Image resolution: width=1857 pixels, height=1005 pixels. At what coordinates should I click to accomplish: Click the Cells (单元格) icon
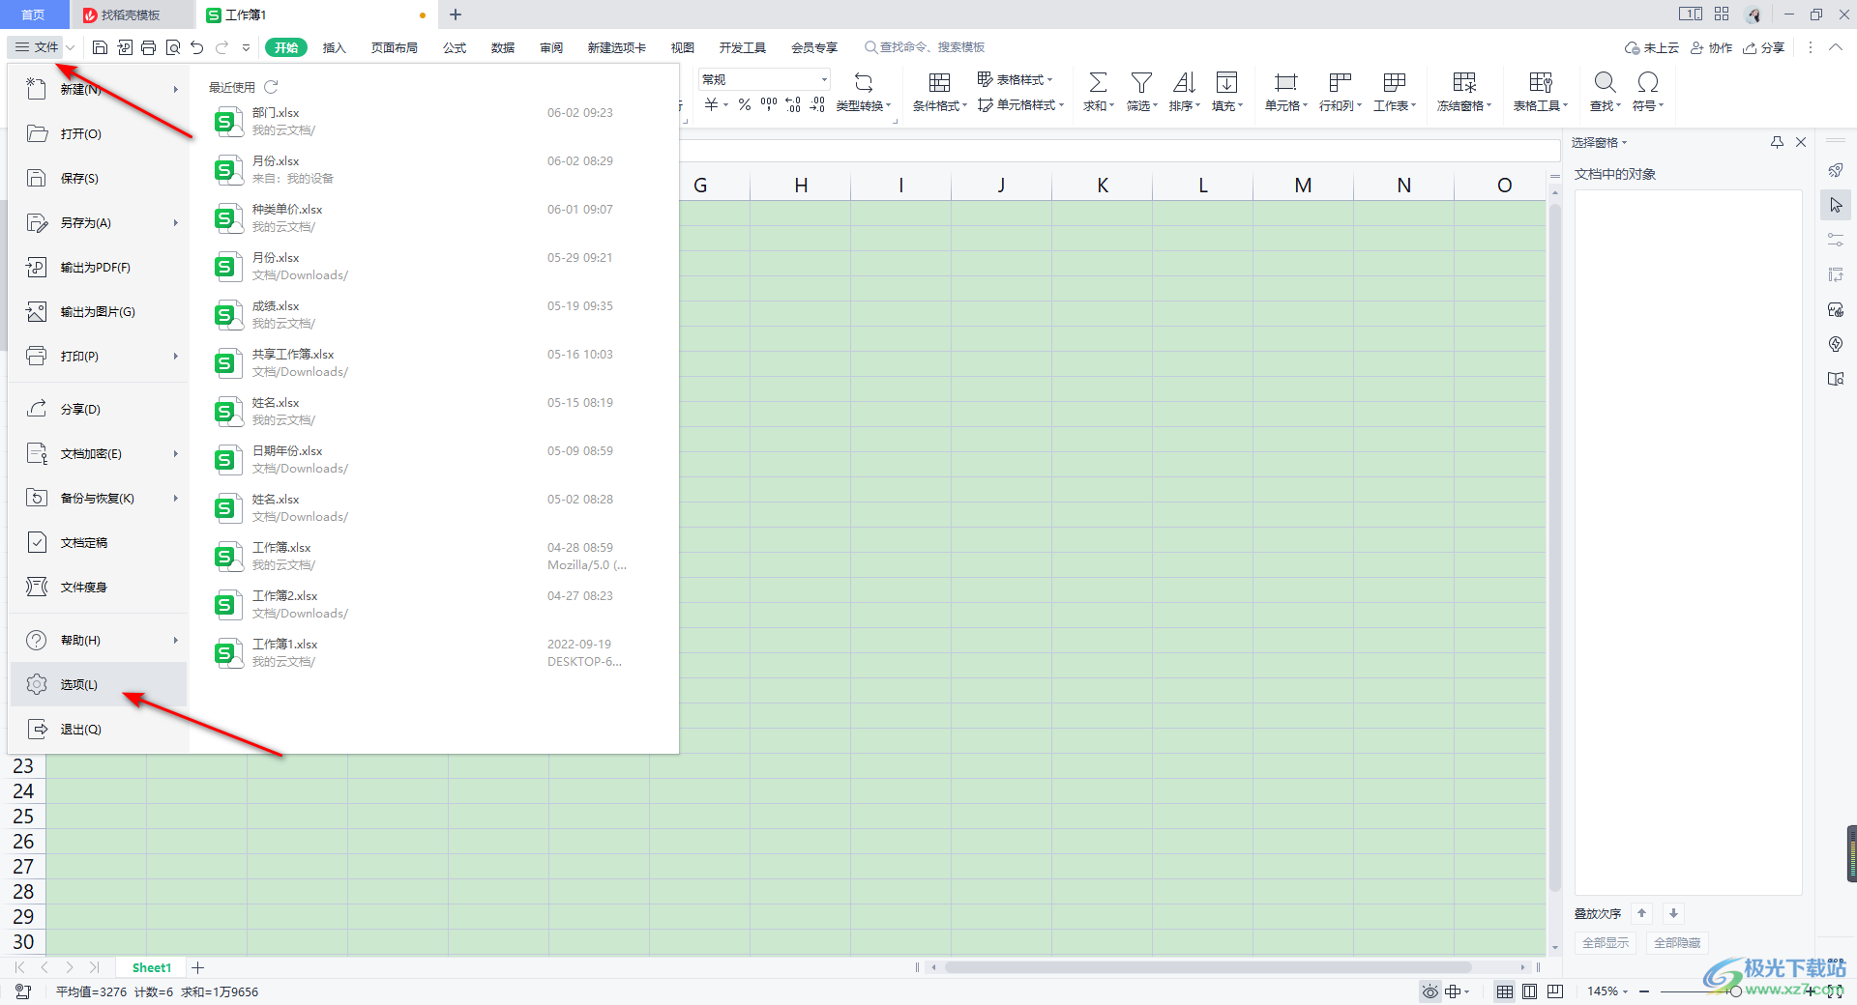tap(1285, 82)
